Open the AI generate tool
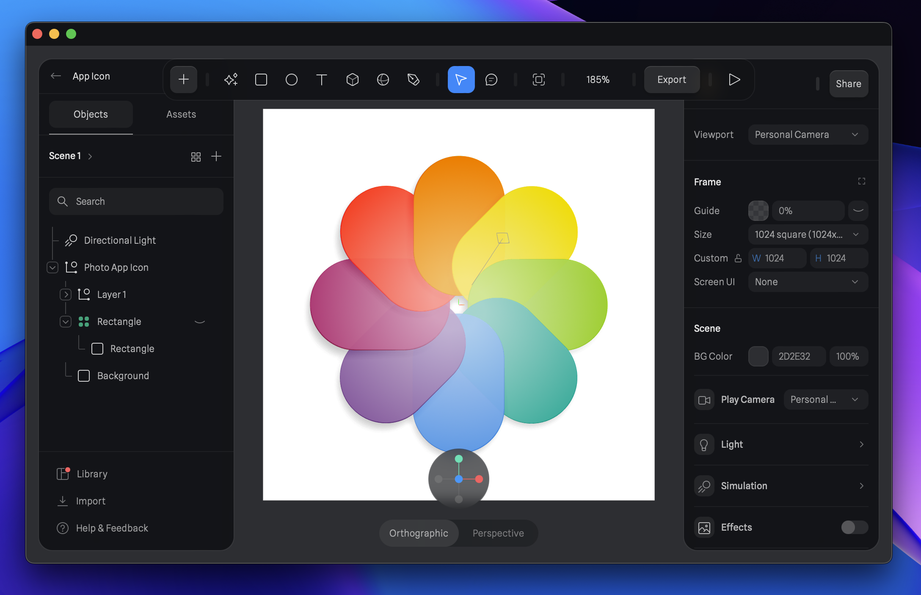The image size is (921, 595). (231, 79)
